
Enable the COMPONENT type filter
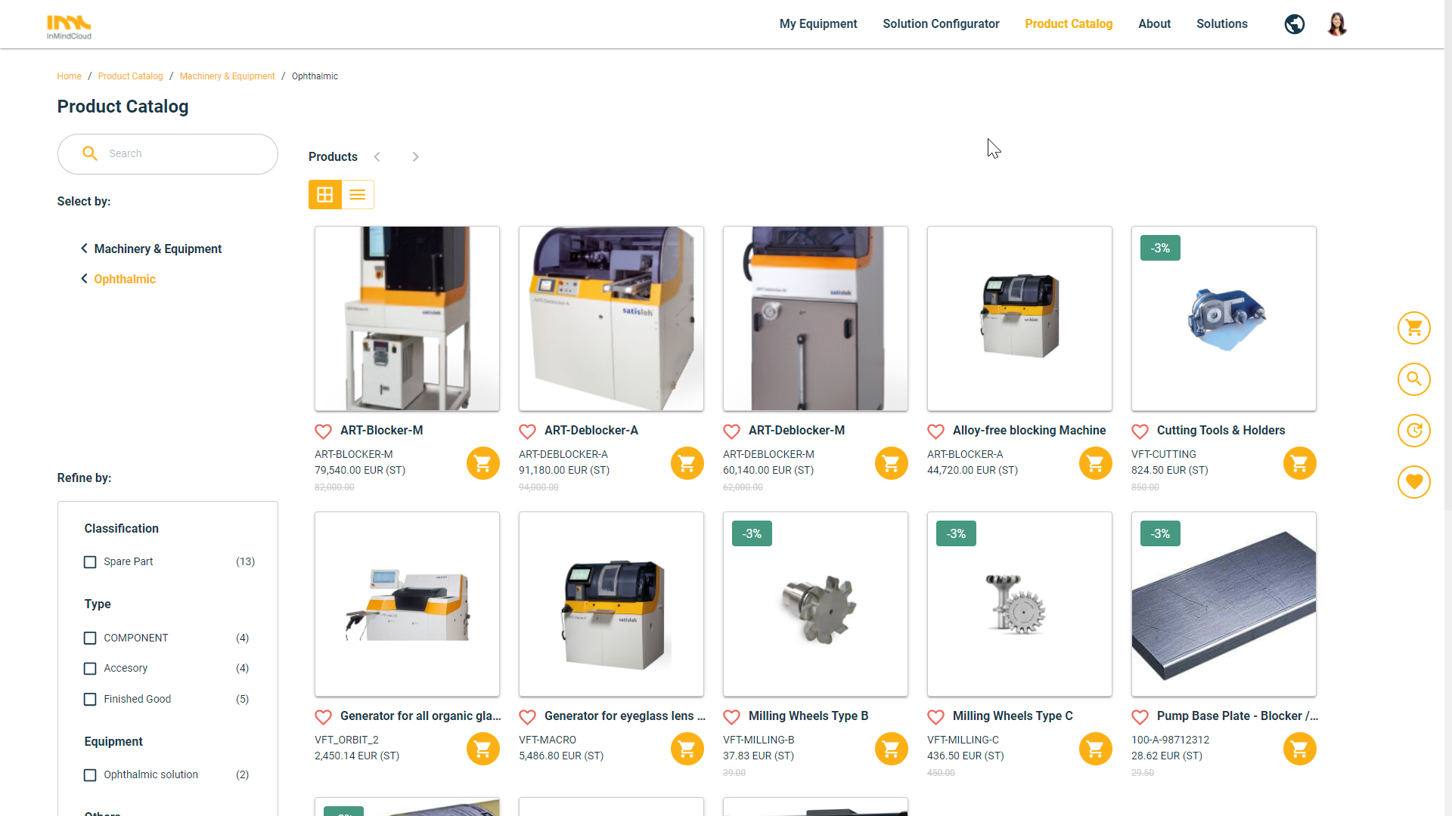pos(90,638)
